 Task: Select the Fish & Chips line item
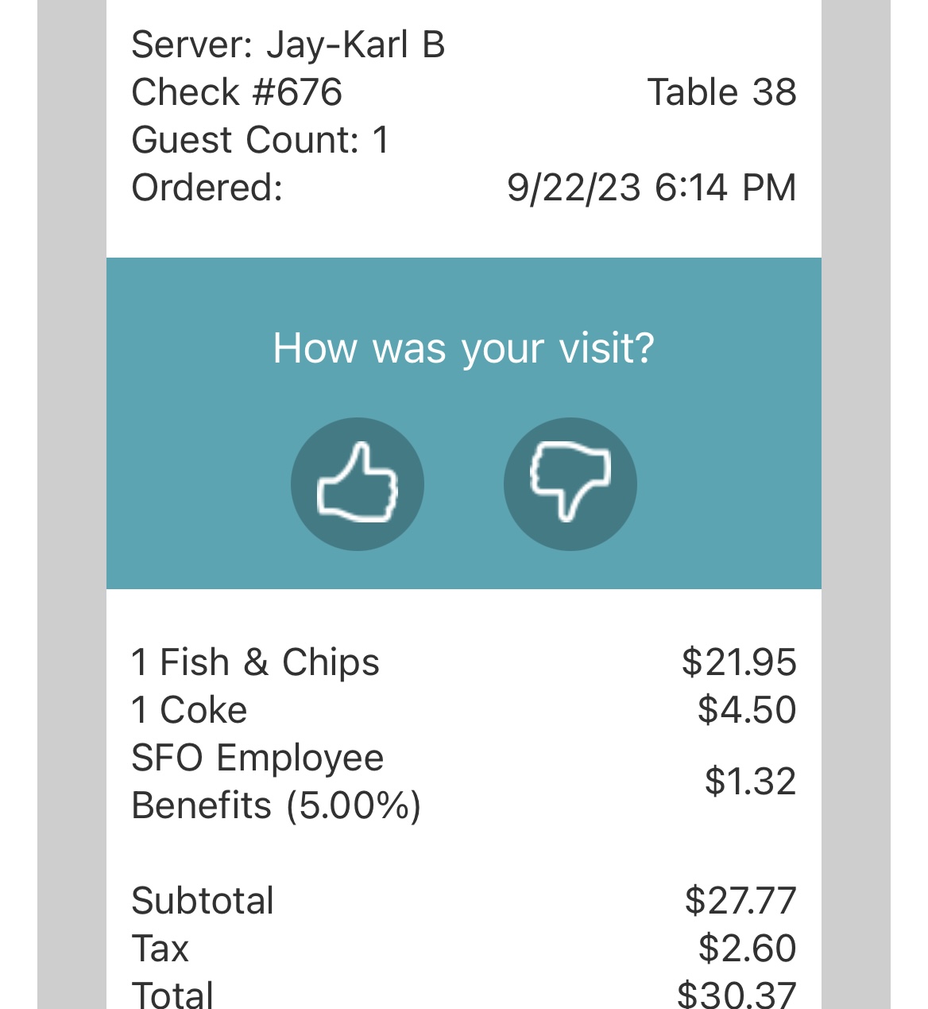click(256, 662)
